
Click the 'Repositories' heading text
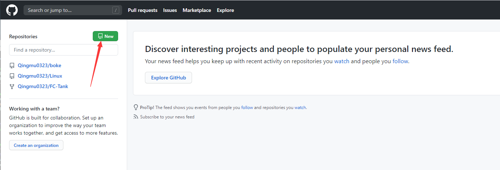[23, 36]
